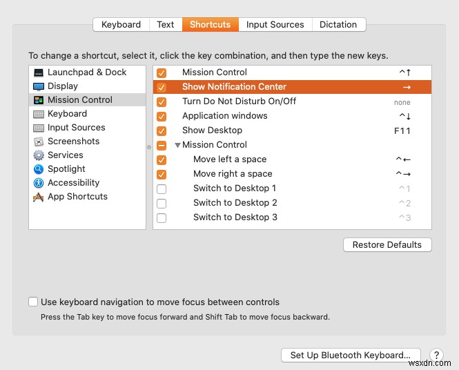Click the Restore Defaults button

click(x=387, y=245)
